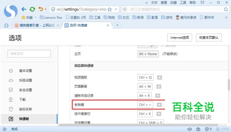Add shortcut for 老板键 with plus
Image resolution: width=231 pixels, height=132 pixels.
coord(159,105)
